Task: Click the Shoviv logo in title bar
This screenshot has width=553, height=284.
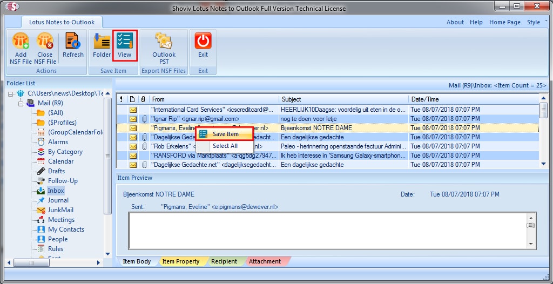Action: coord(11,6)
